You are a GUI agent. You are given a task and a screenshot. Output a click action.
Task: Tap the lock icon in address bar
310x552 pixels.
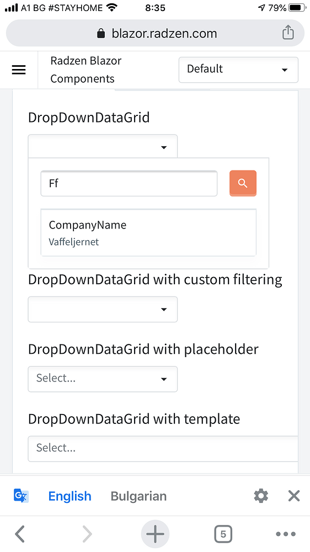click(101, 34)
